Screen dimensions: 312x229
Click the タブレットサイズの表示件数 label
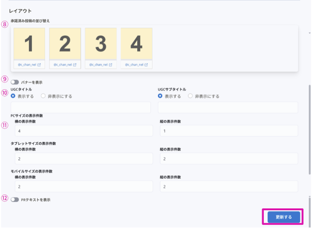click(33, 143)
